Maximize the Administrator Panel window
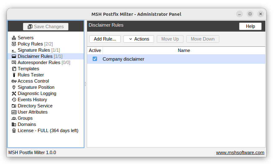 (250, 14)
